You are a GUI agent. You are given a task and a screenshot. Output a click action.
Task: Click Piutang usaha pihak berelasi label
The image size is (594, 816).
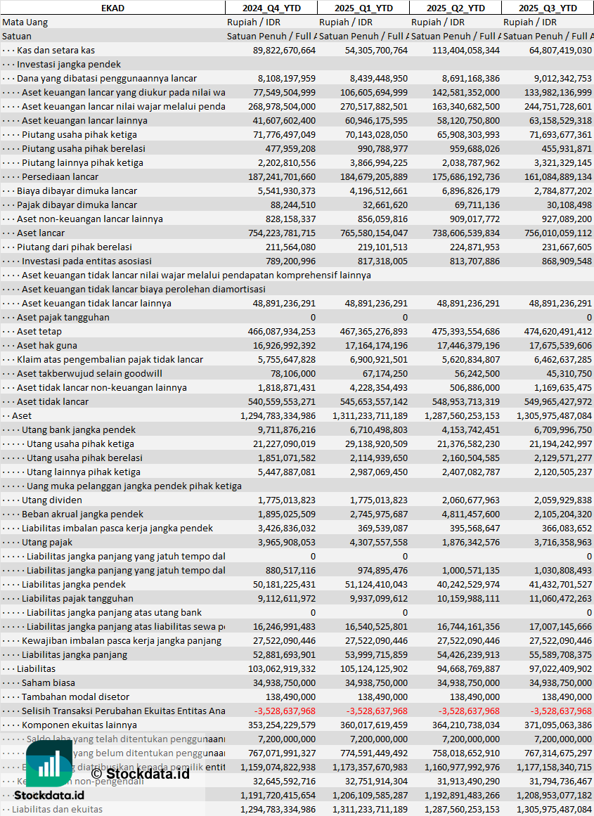(x=83, y=148)
